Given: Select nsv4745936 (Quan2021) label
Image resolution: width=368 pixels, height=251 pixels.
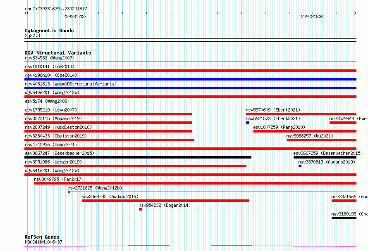Looking at the screenshot, I should click(x=51, y=144).
